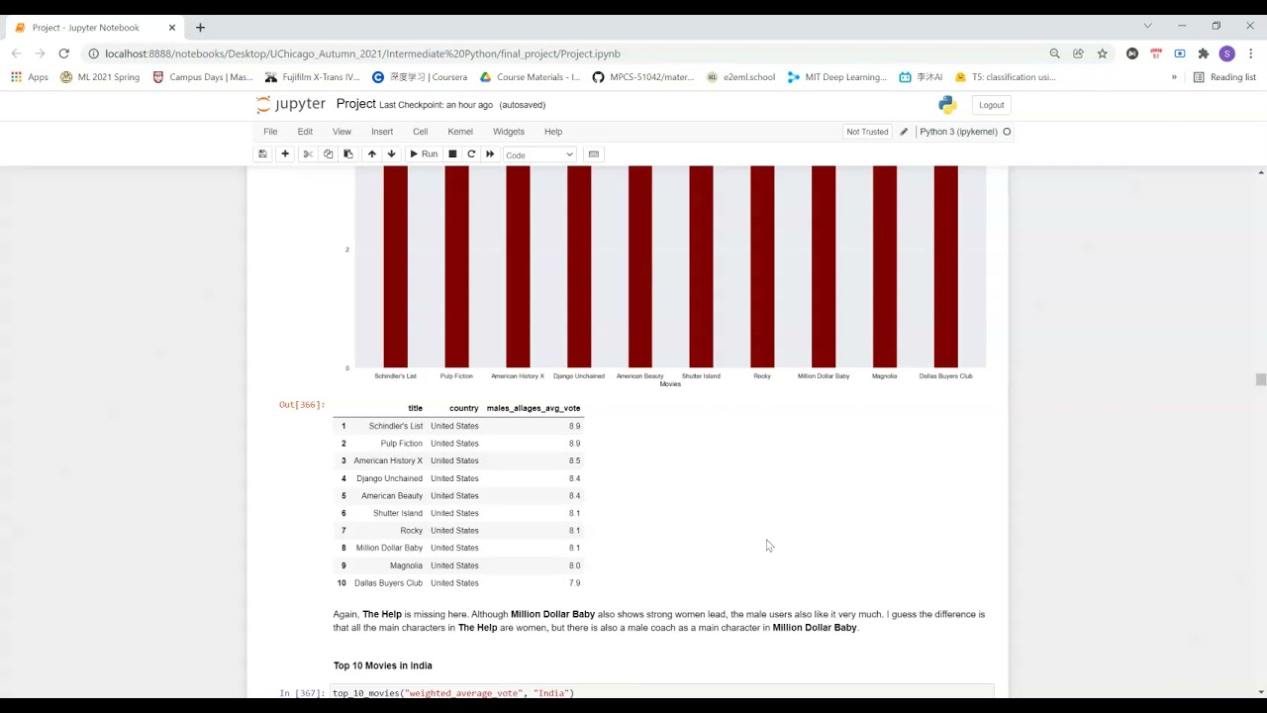The height and width of the screenshot is (713, 1267).
Task: Open the MIT Deep Learning bookmark
Action: click(x=837, y=77)
